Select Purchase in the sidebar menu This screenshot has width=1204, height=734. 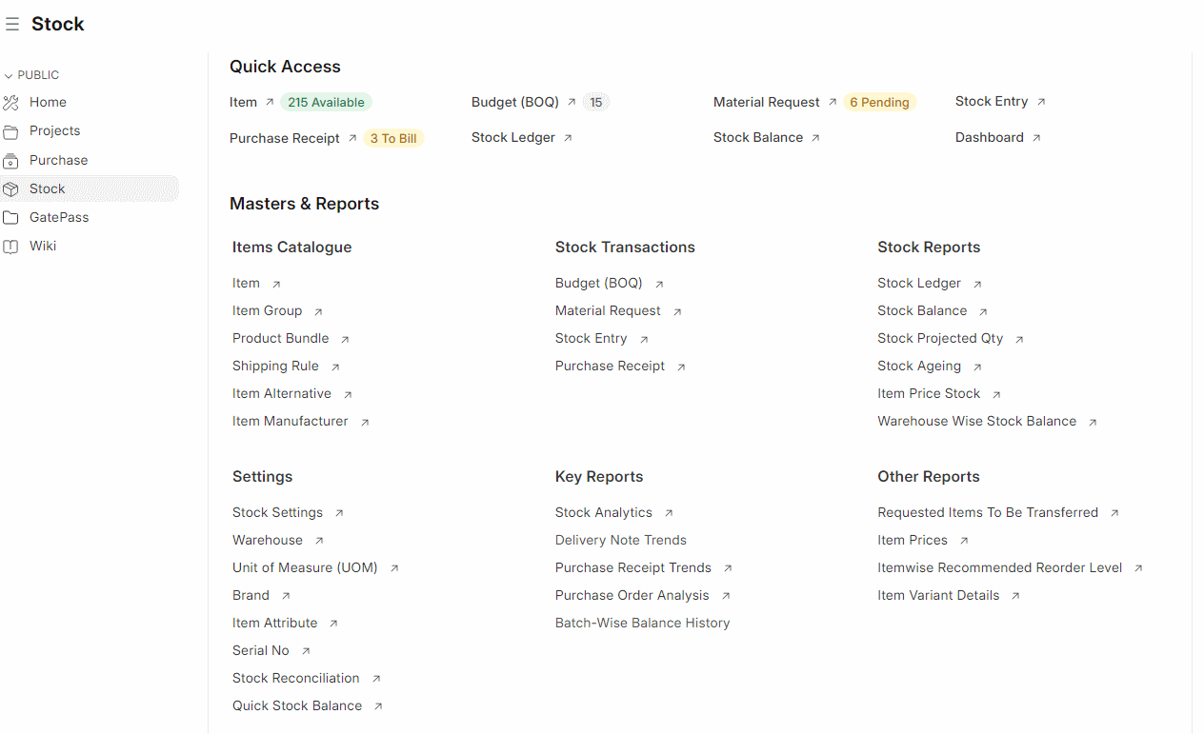58,161
